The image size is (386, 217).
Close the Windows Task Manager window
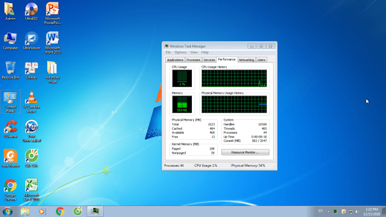tap(270, 46)
